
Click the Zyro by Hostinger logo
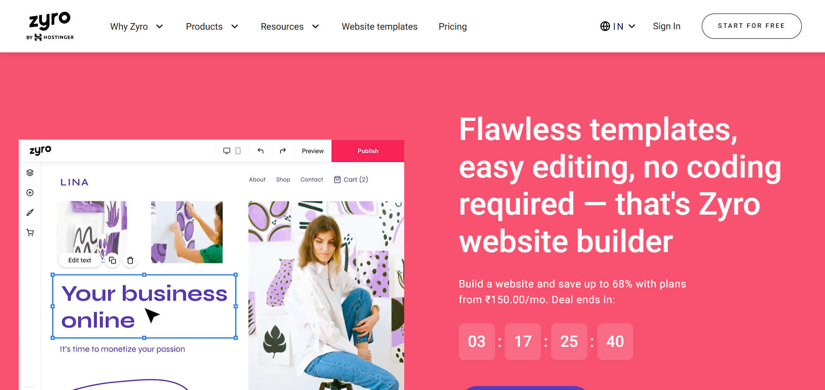point(50,26)
